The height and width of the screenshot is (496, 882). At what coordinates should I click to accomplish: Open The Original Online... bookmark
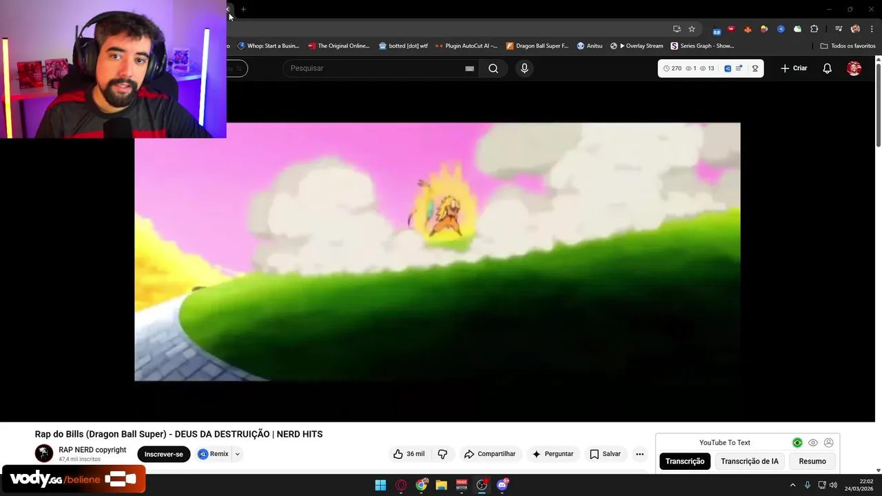[339, 46]
